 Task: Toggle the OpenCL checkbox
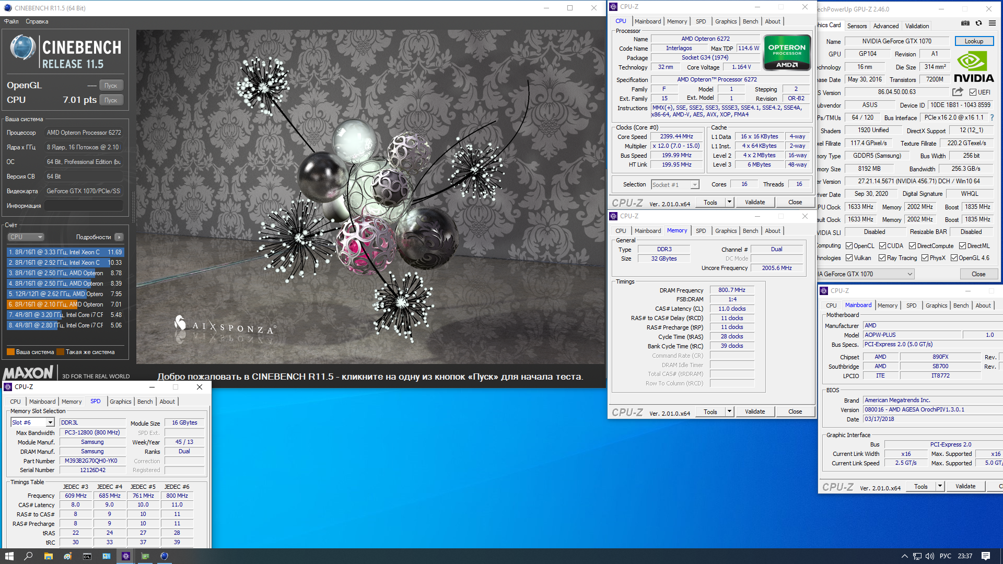pos(849,246)
